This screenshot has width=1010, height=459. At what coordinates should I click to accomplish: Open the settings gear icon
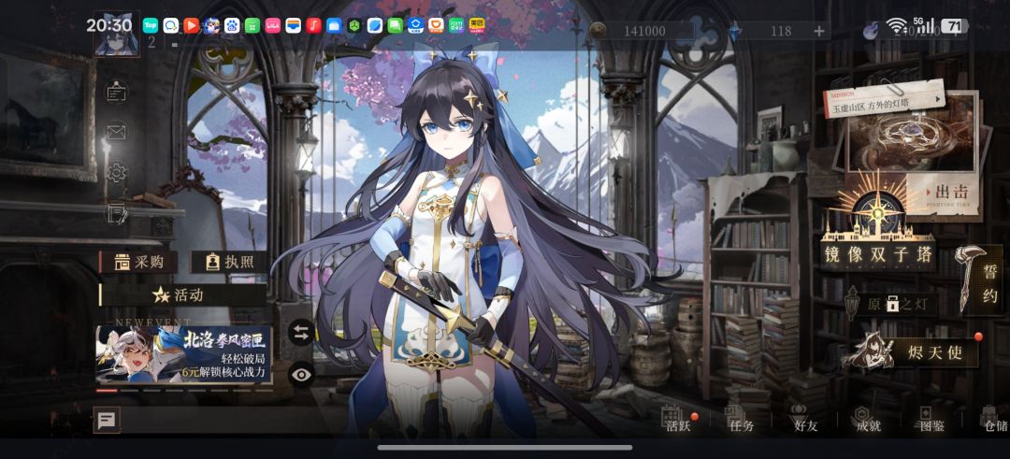point(117,173)
